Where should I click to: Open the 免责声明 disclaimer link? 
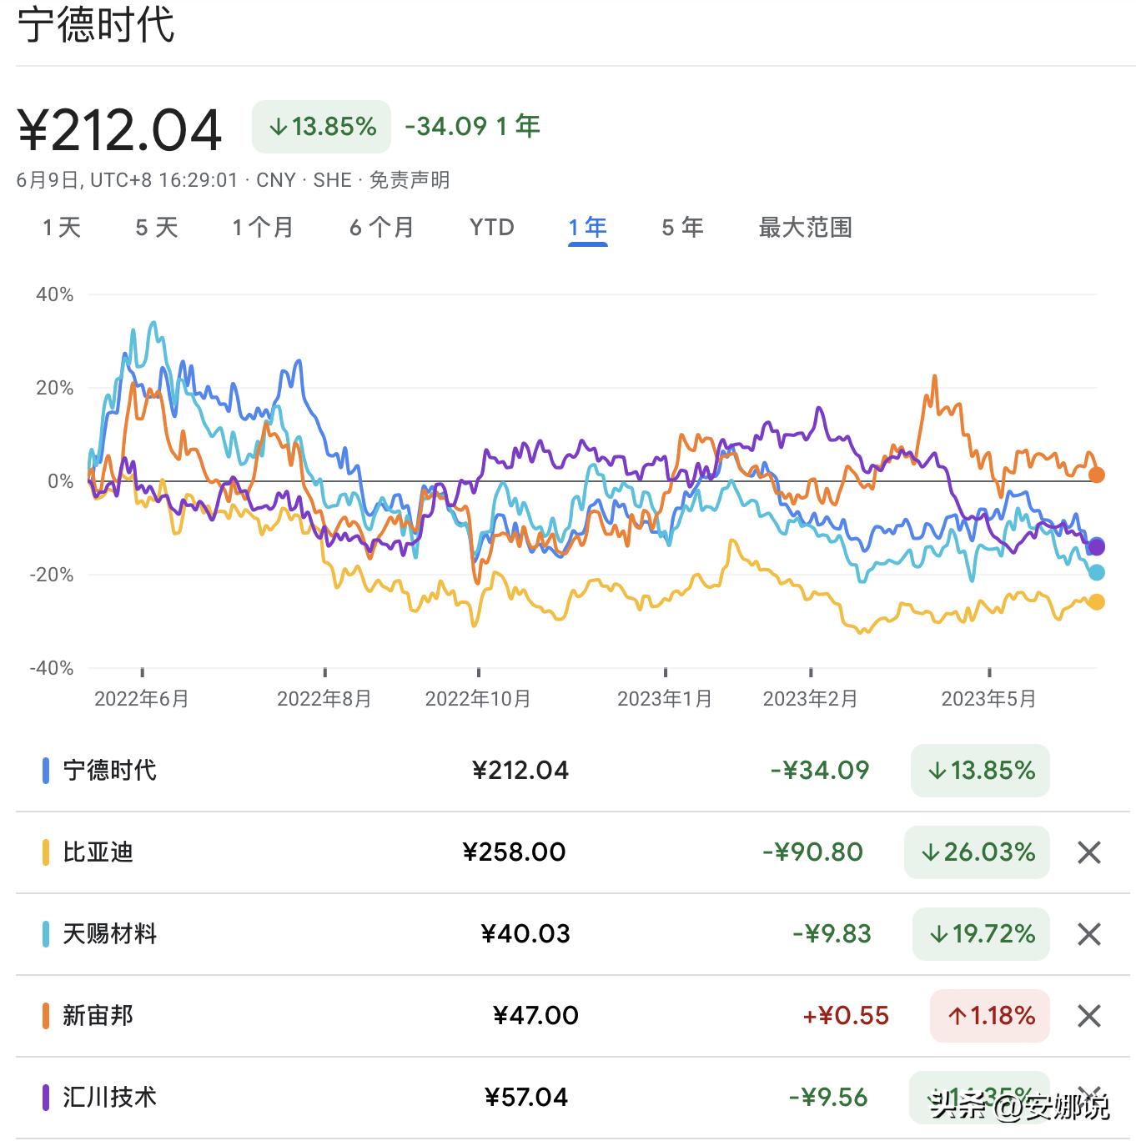410,178
